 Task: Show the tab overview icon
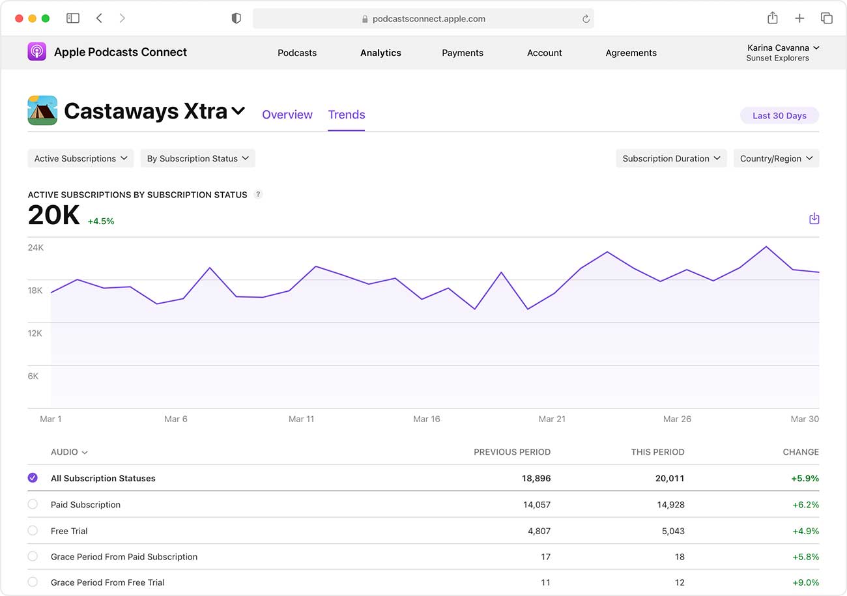click(826, 18)
